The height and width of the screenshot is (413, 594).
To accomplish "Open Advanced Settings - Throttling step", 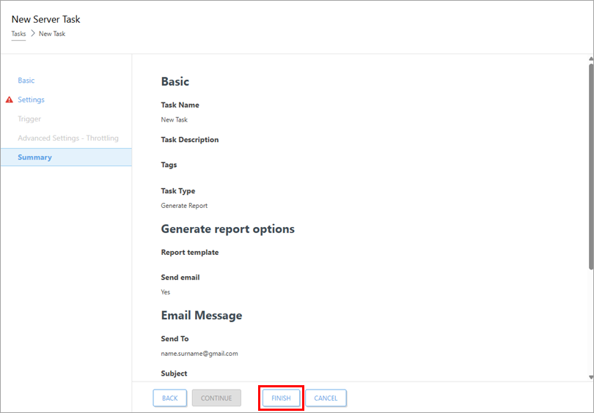I will tap(68, 138).
